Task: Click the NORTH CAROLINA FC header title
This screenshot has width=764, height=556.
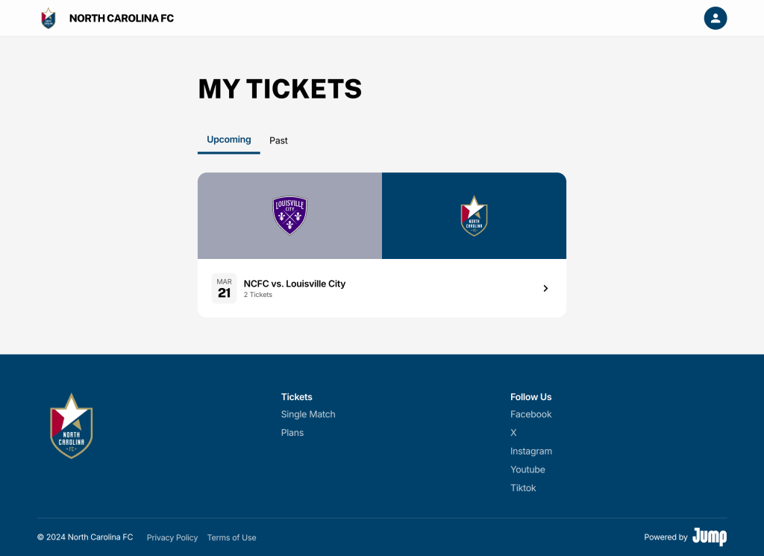Action: 122,18
